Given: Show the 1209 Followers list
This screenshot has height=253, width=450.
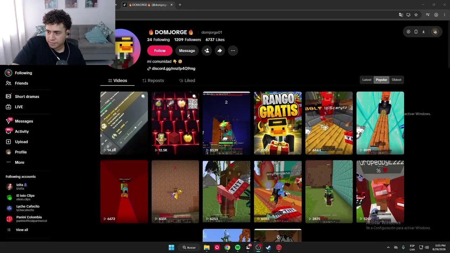Looking at the screenshot, I should tap(188, 40).
